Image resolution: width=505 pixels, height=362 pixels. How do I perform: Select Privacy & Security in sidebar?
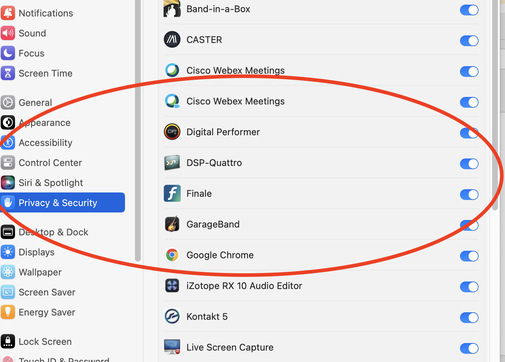[62, 202]
